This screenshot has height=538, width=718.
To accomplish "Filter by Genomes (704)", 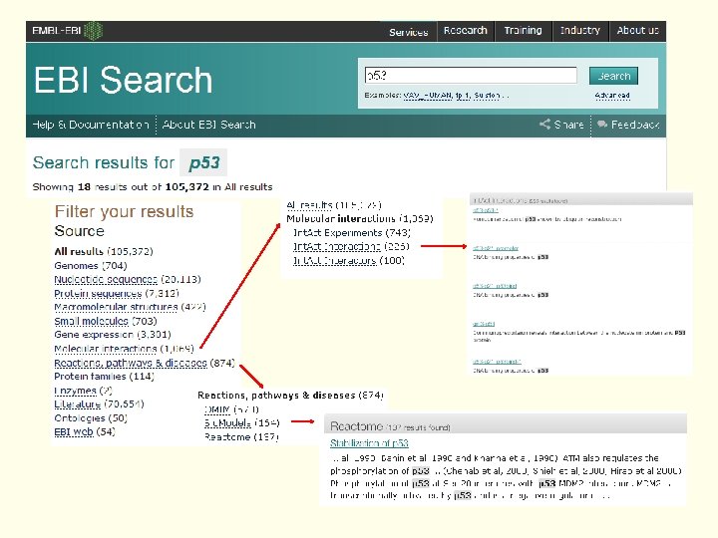I will (90, 266).
